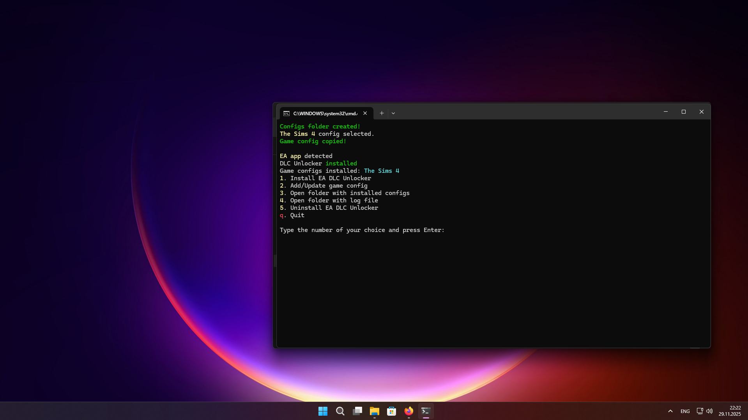This screenshot has width=748, height=420.
Task: Click the volume speaker icon
Action: point(709,411)
